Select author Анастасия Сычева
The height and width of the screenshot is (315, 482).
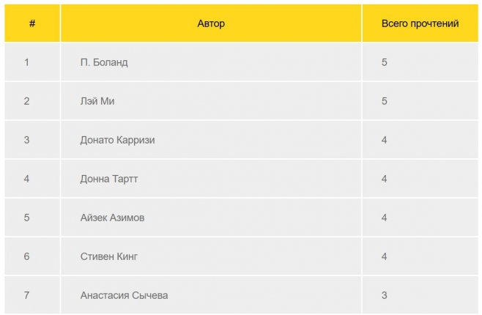(x=124, y=295)
